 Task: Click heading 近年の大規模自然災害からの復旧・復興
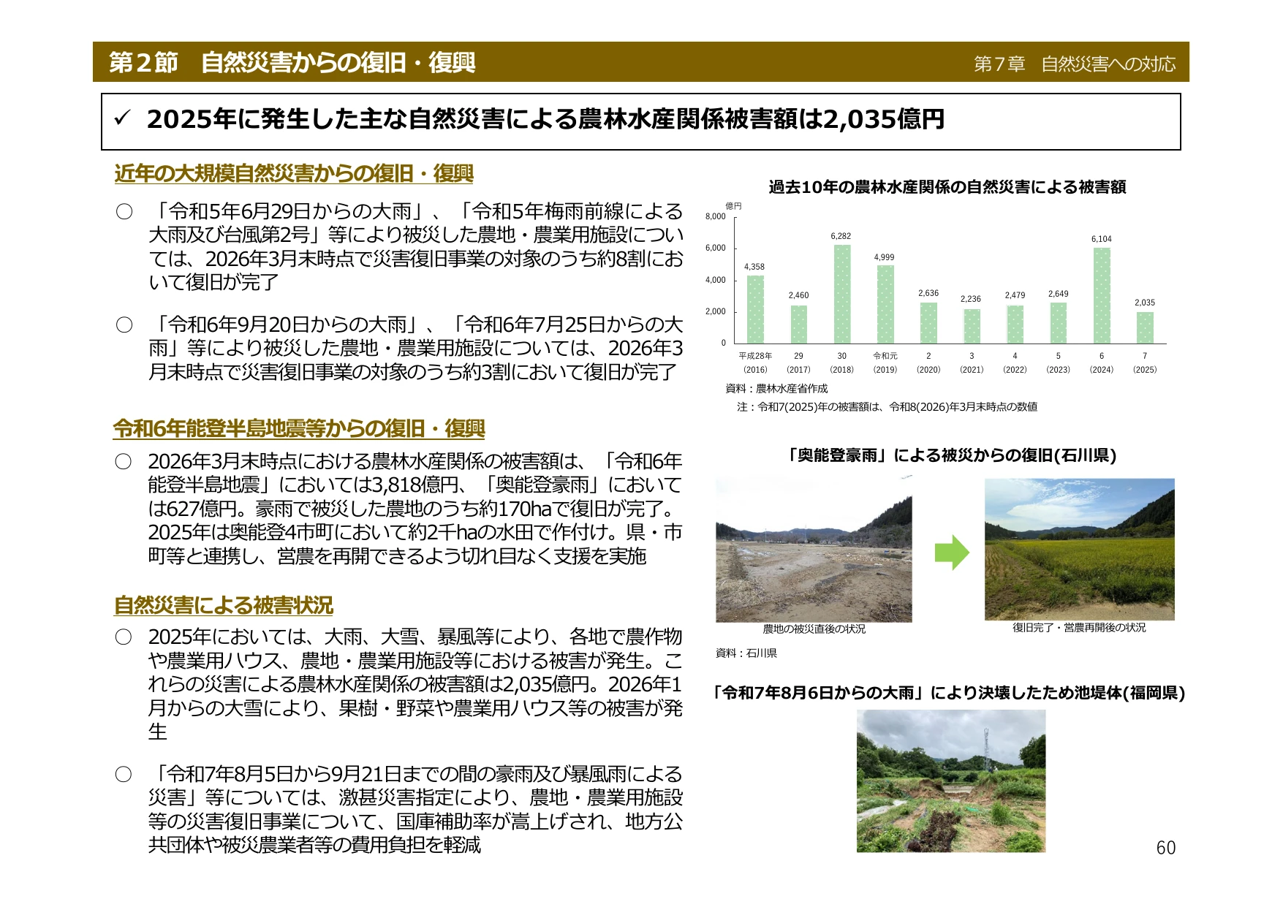[294, 174]
